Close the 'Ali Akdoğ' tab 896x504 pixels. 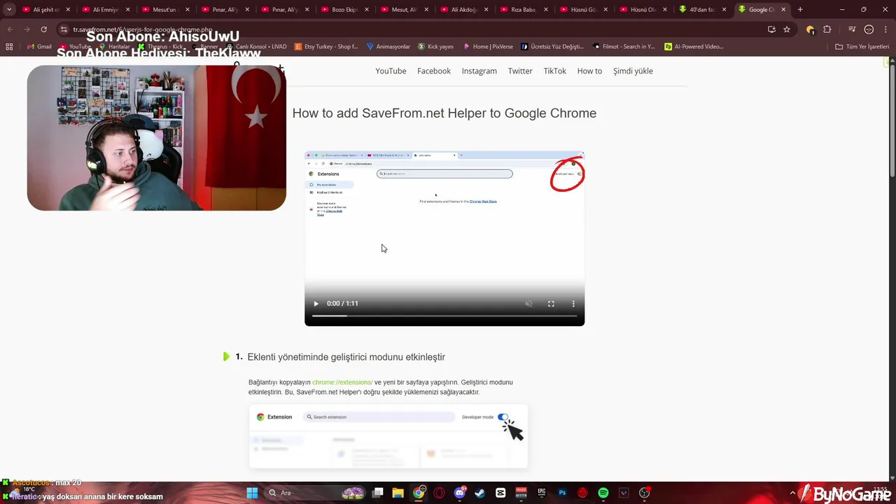click(488, 10)
